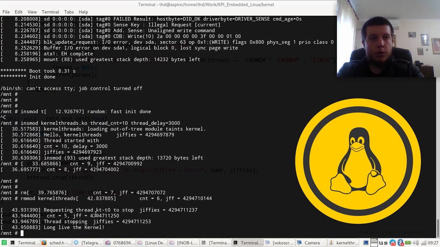Open the Camera taskbar window
Image resolution: width=440 pixels, height=247 pixels.
coord(312,243)
